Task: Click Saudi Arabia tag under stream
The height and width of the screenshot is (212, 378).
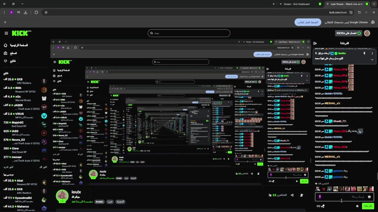Action: click(120, 202)
